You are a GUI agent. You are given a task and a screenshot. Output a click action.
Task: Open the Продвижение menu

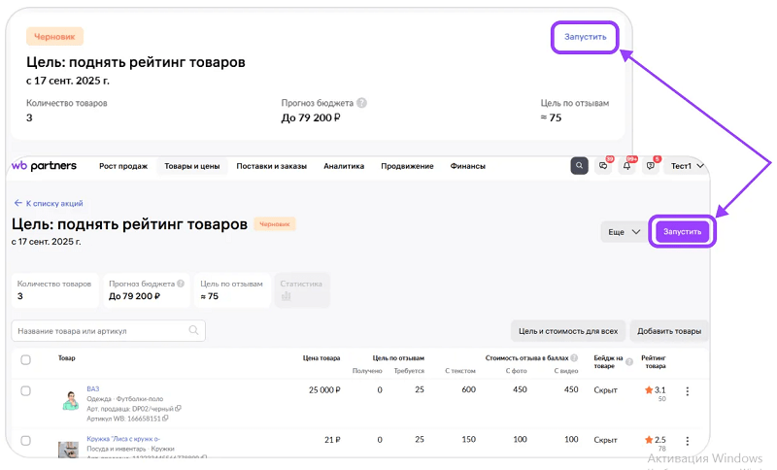click(407, 166)
